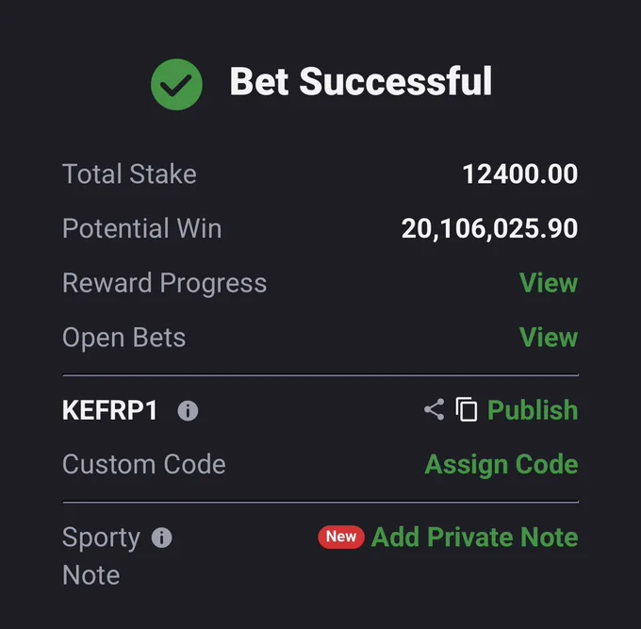
Task: Publish the KEFRP1 bet code
Action: [533, 410]
